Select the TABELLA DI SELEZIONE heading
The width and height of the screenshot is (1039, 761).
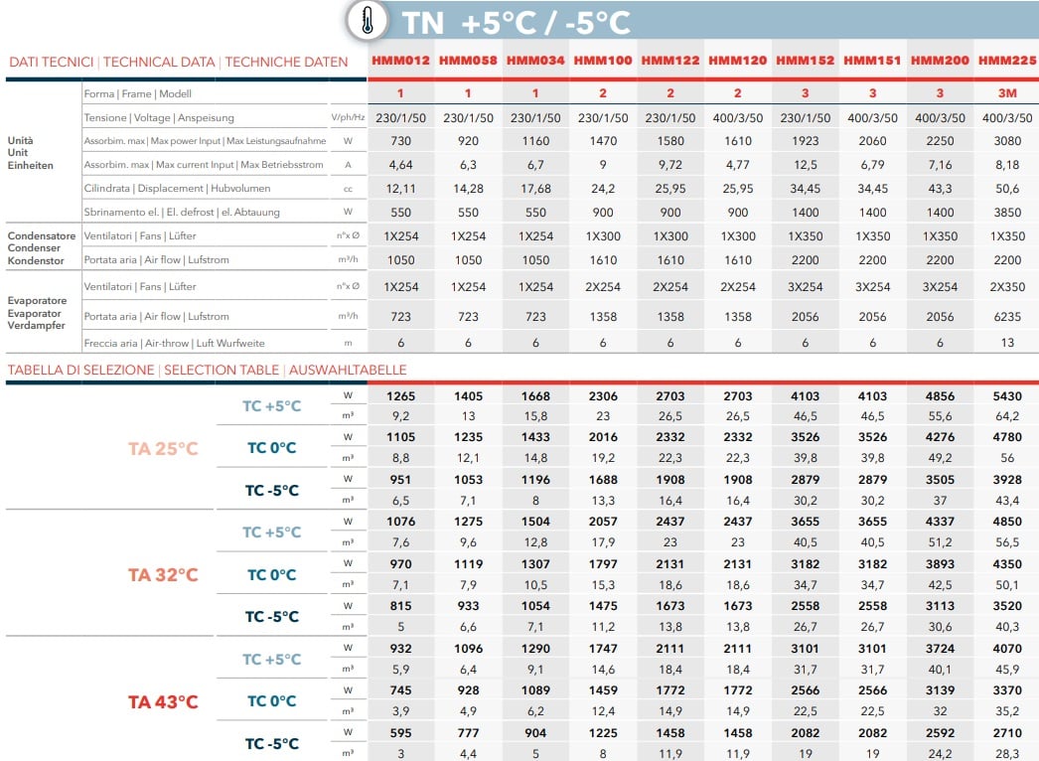coord(80,370)
